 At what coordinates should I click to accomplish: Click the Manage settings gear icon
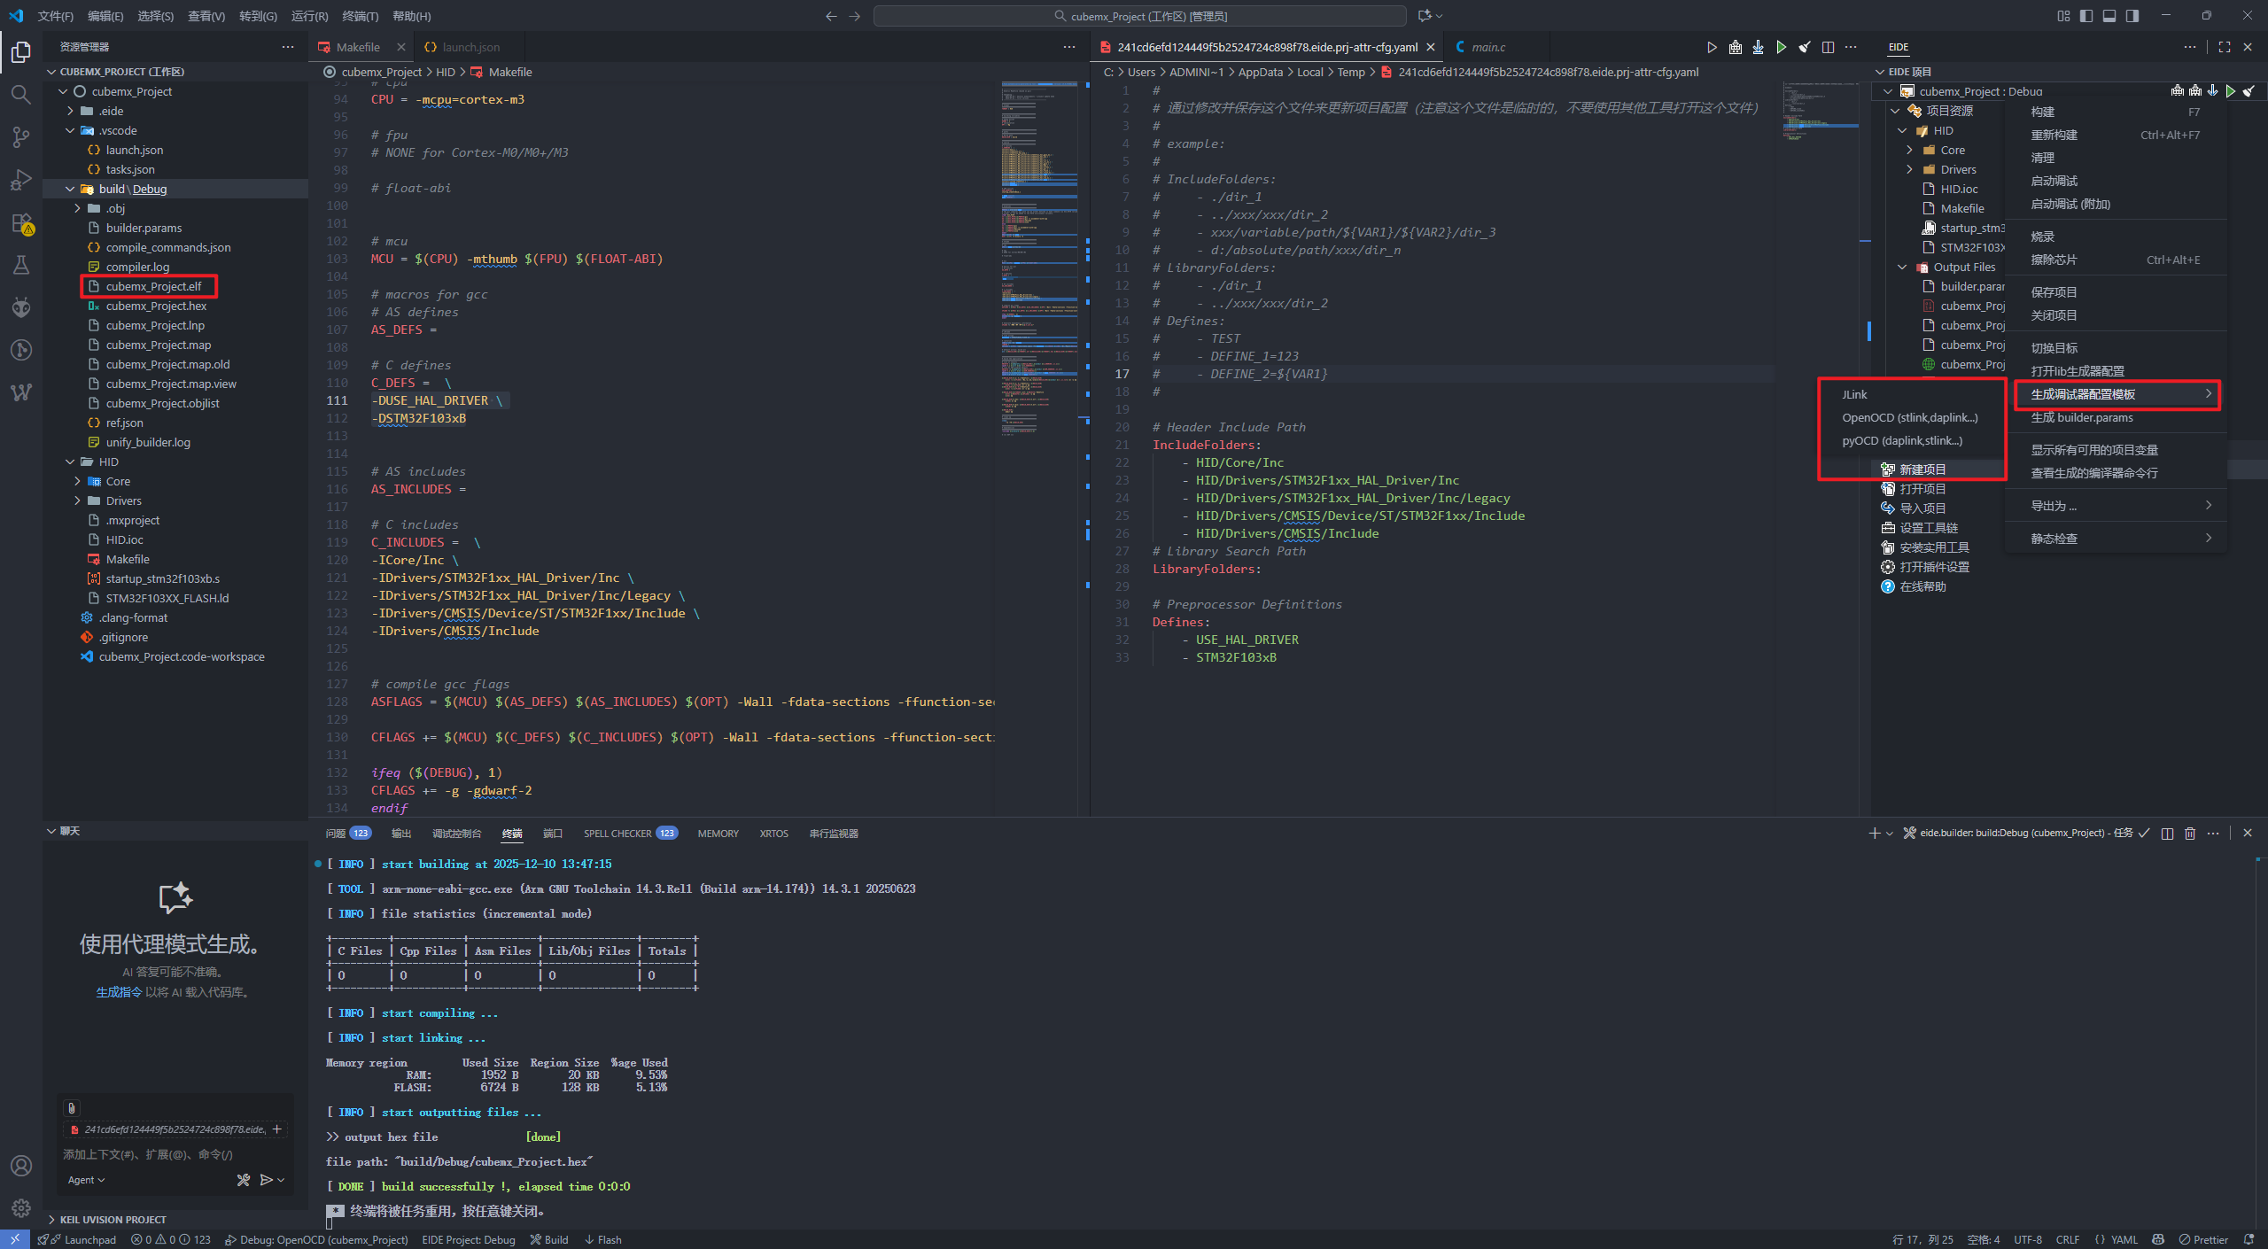[x=21, y=1207]
